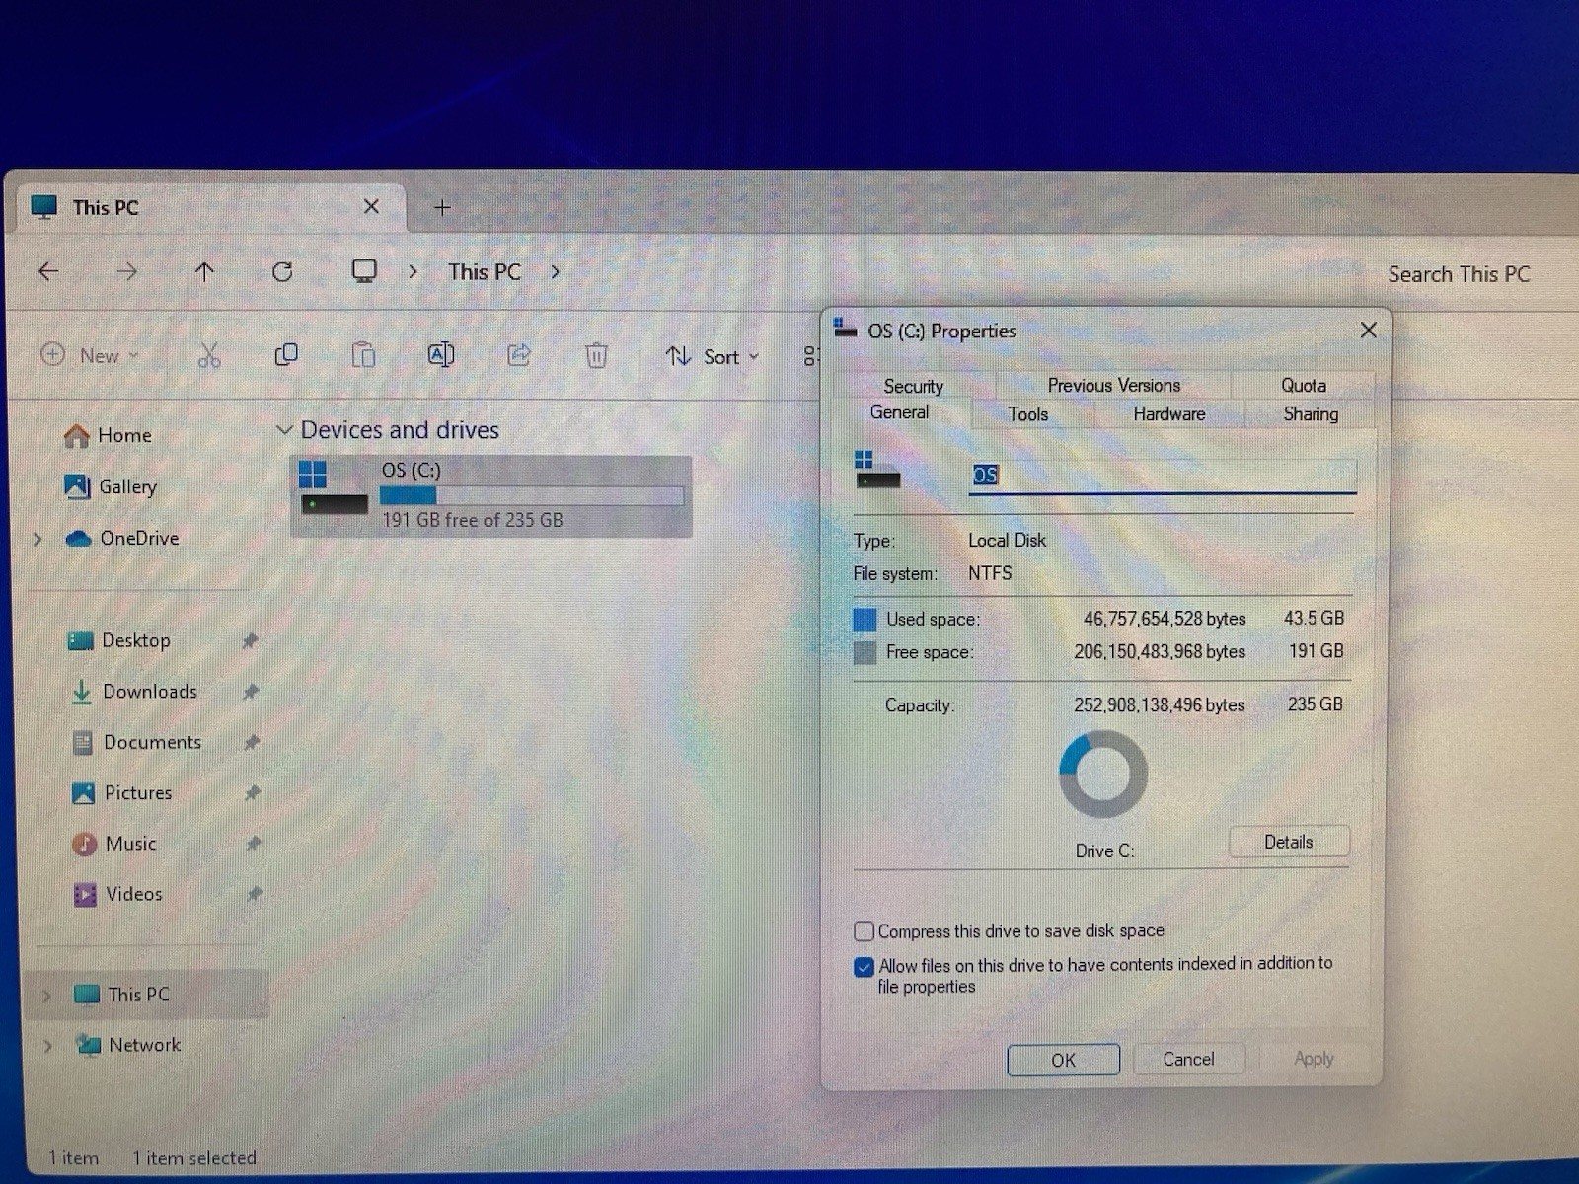Edit the drive label OS field

point(1162,476)
